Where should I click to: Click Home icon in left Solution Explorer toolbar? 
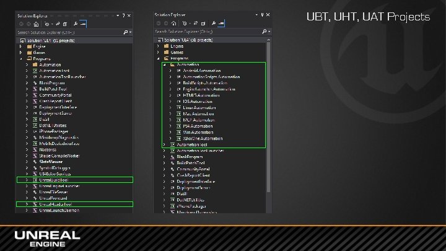(36, 24)
